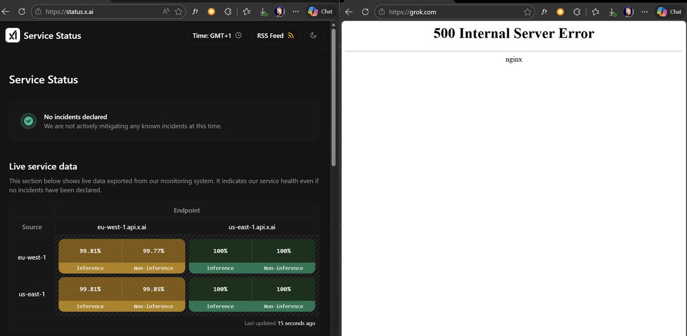Screen dimensions: 687x336
Task: Click the us-east-1.api.x.ai column header
Action: [252, 227]
